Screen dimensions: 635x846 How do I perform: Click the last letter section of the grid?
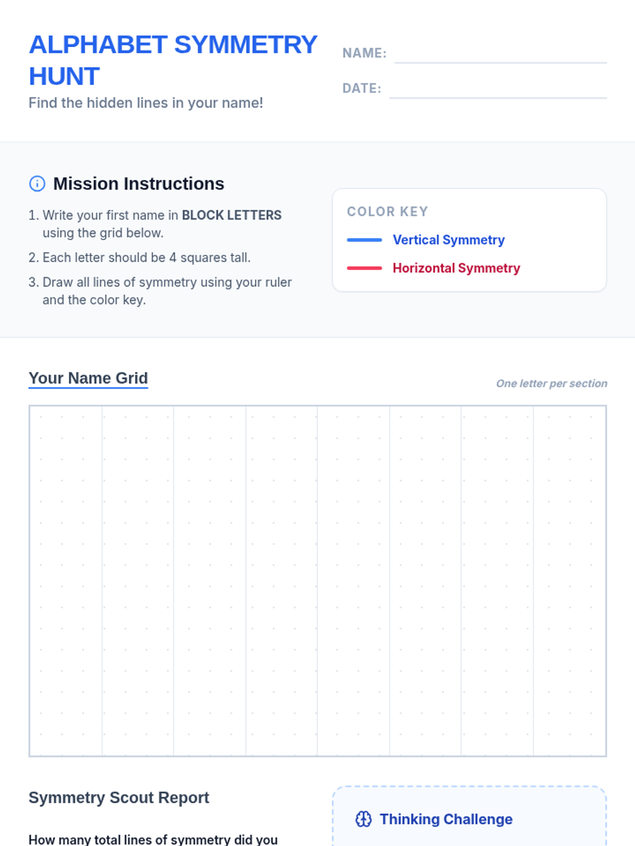coord(569,581)
